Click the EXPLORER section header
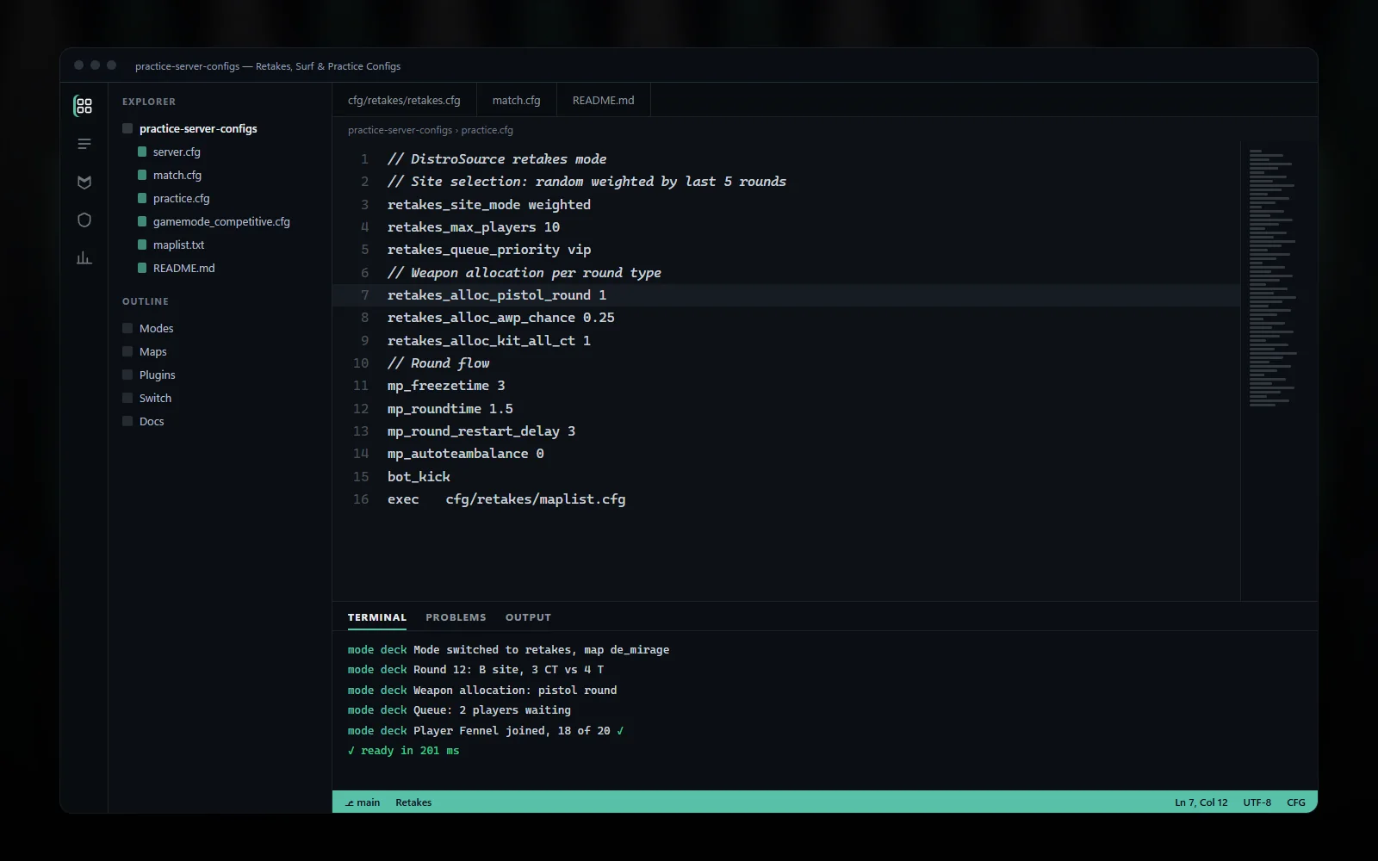The width and height of the screenshot is (1378, 861). pyautogui.click(x=149, y=102)
